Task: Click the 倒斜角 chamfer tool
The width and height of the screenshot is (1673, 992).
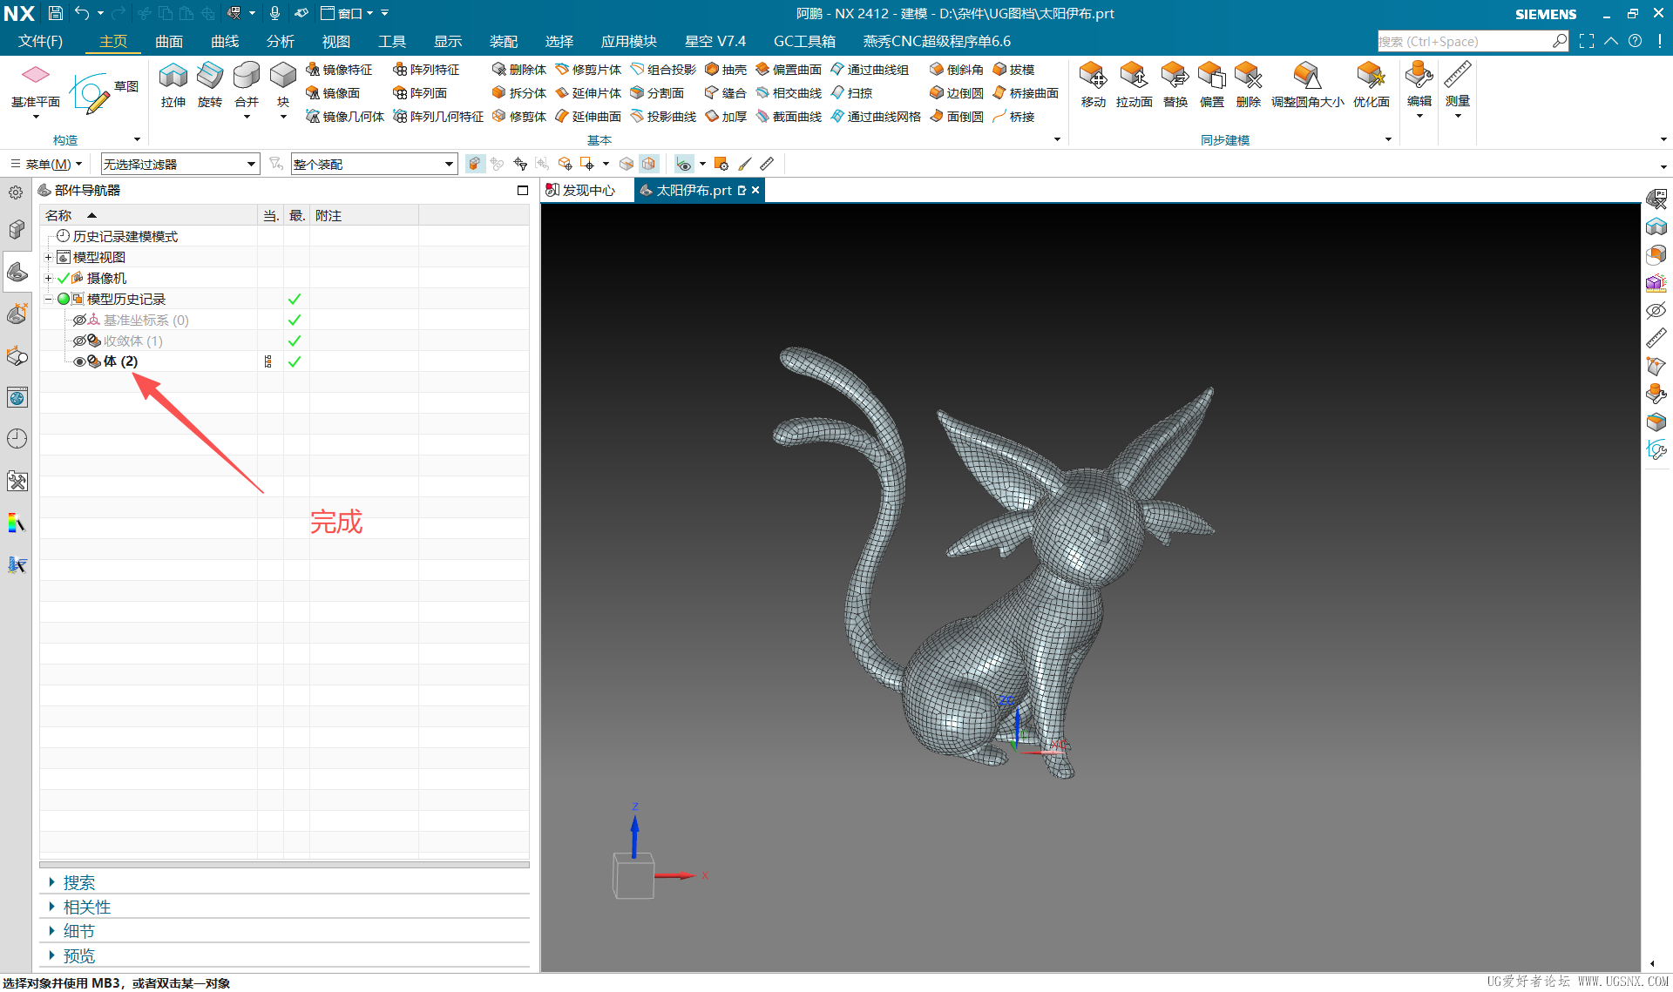Action: pos(957,70)
